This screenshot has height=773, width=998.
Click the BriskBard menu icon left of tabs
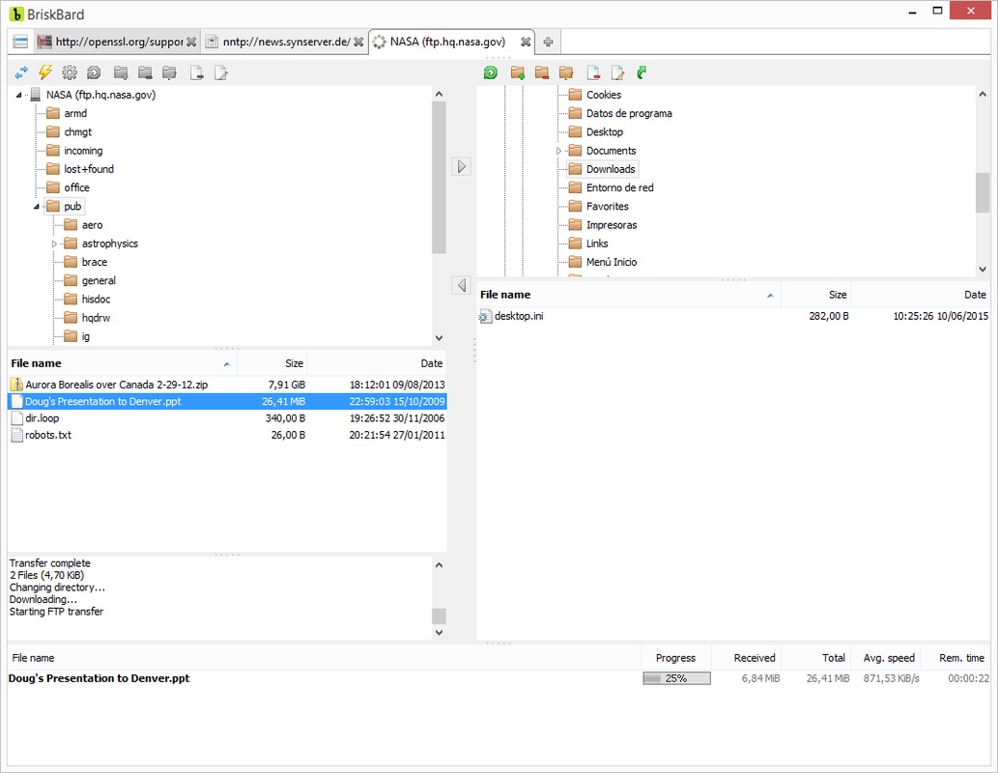20,42
